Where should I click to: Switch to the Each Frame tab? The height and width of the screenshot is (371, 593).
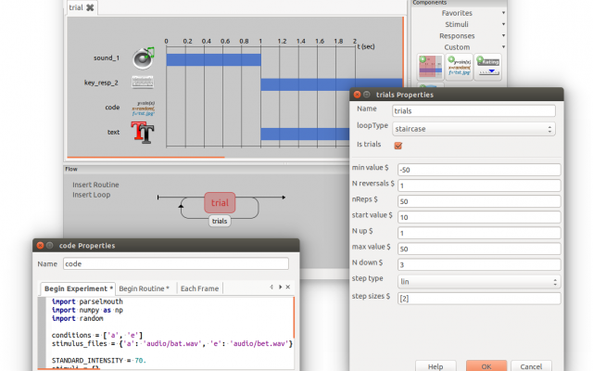200,288
